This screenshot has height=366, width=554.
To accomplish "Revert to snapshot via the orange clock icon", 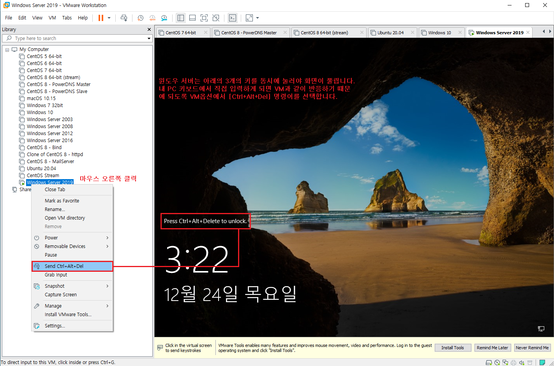I will pos(152,18).
